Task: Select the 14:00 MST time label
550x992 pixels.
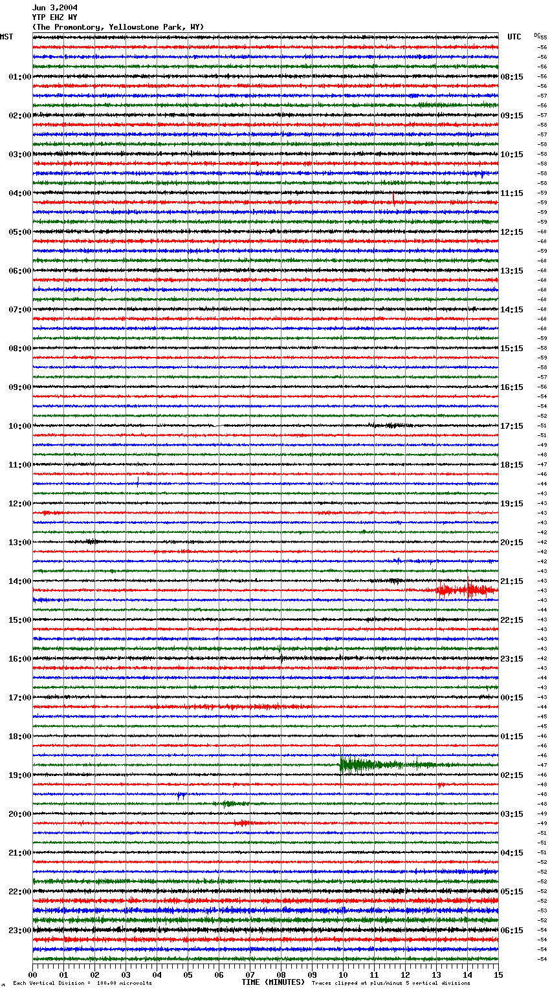Action: pos(19,581)
